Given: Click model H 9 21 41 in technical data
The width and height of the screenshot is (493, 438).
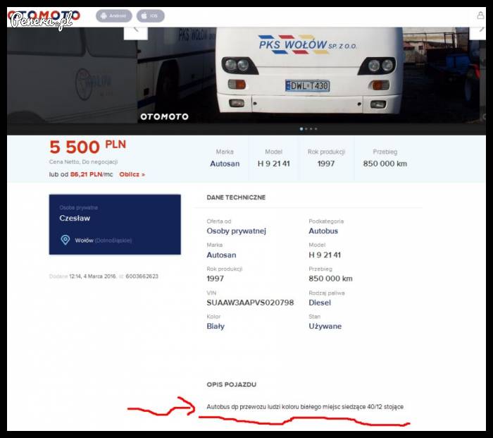Looking at the screenshot, I should pos(325,255).
